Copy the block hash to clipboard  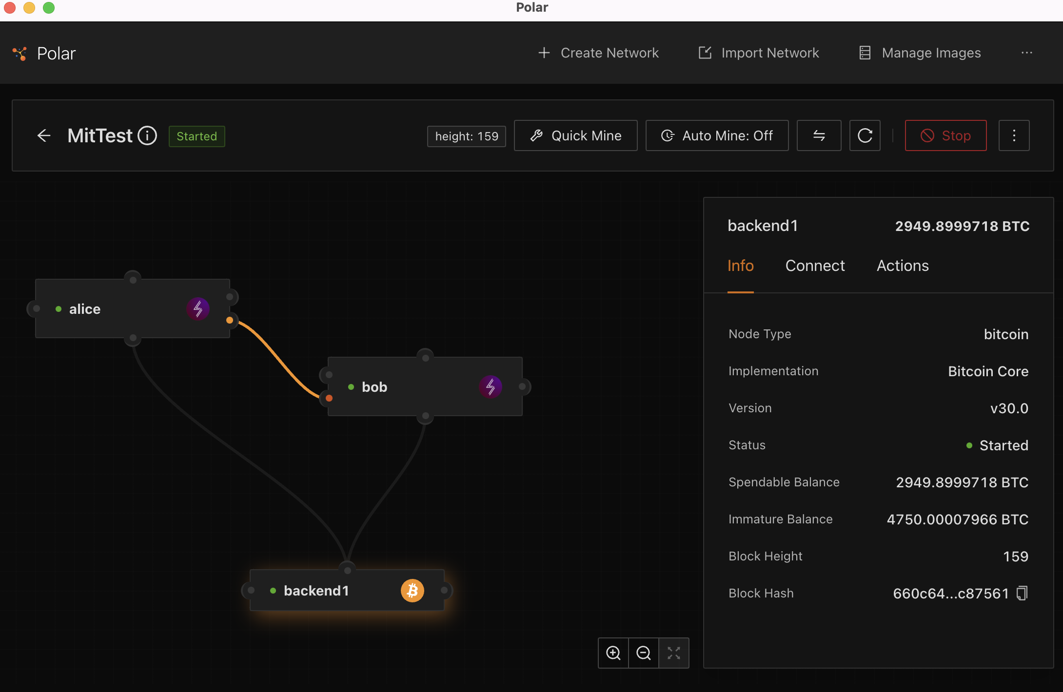pyautogui.click(x=1022, y=593)
